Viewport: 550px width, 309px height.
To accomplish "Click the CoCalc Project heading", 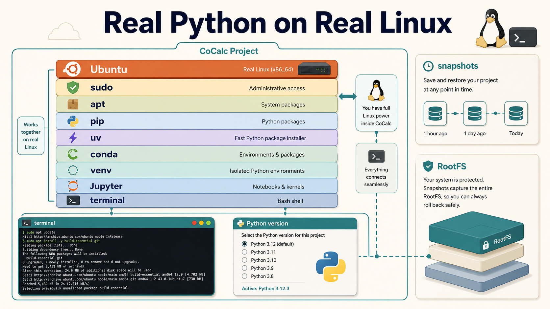I will [x=229, y=51].
